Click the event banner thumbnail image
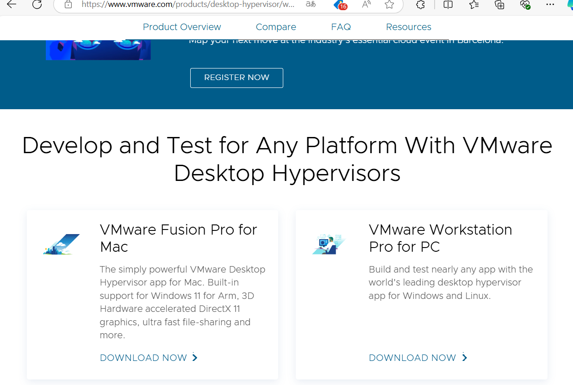Screen dimensions: 573x385 click(98, 50)
